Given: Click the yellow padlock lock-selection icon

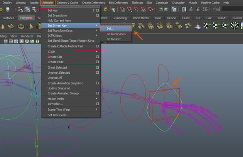Looking at the screenshot, I should point(106,9).
